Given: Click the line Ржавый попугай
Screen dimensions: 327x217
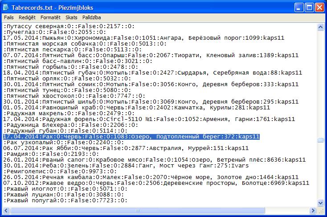Looking at the screenshot, I should [65, 200].
